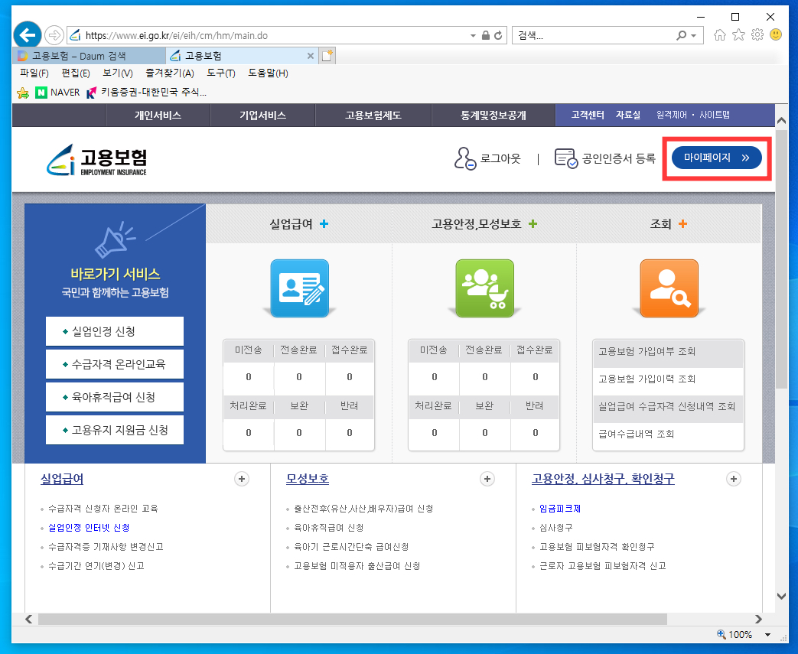Open the 기업서비스 navigation menu
Screen dimensions: 798x654
262,116
